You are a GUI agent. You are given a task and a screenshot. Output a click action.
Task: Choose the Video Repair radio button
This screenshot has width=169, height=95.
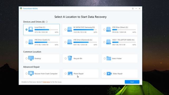click(x=105, y=74)
